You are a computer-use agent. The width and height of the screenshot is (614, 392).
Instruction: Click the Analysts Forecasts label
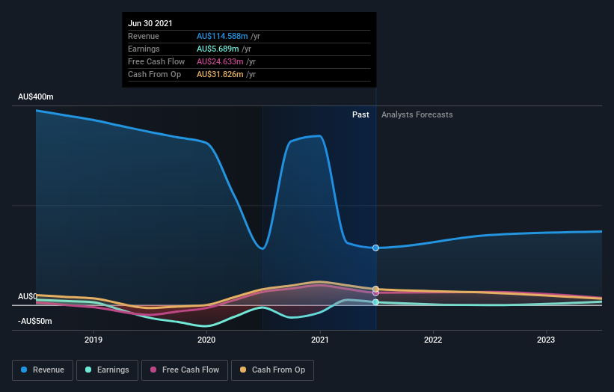pyautogui.click(x=417, y=114)
